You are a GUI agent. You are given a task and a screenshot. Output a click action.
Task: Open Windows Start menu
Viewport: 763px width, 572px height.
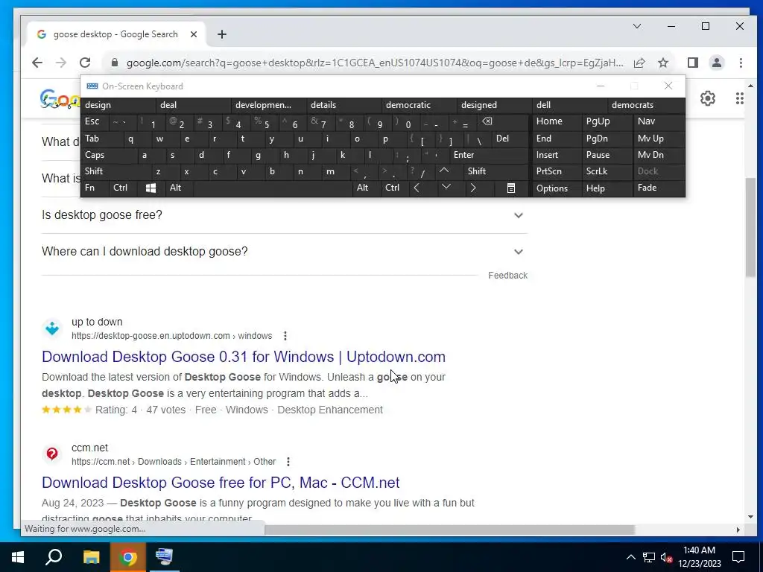(18, 557)
